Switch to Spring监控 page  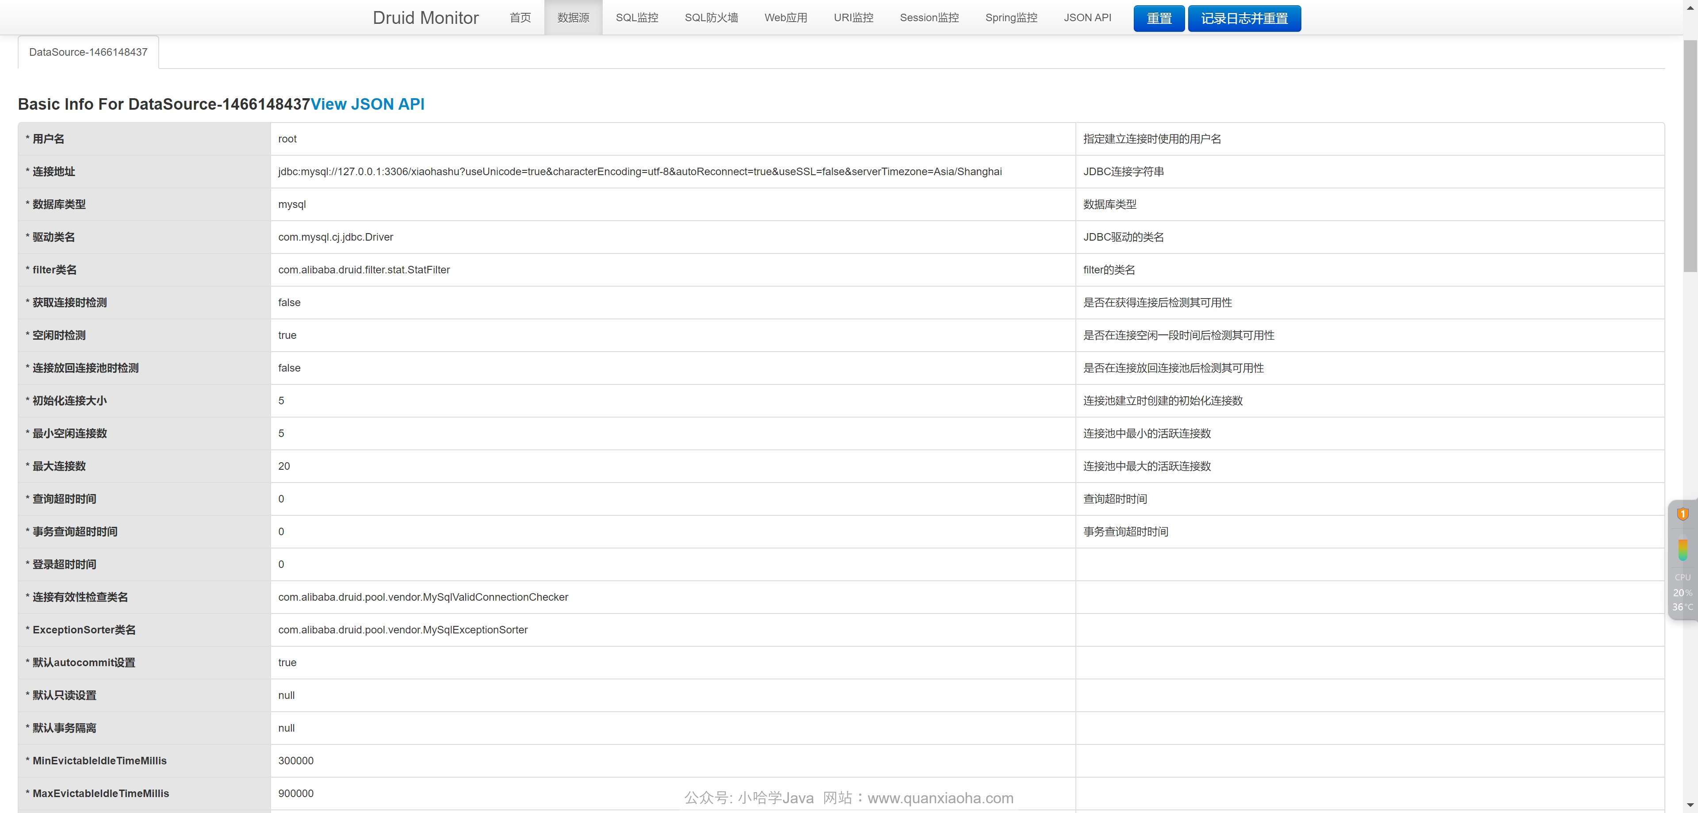[1010, 18]
